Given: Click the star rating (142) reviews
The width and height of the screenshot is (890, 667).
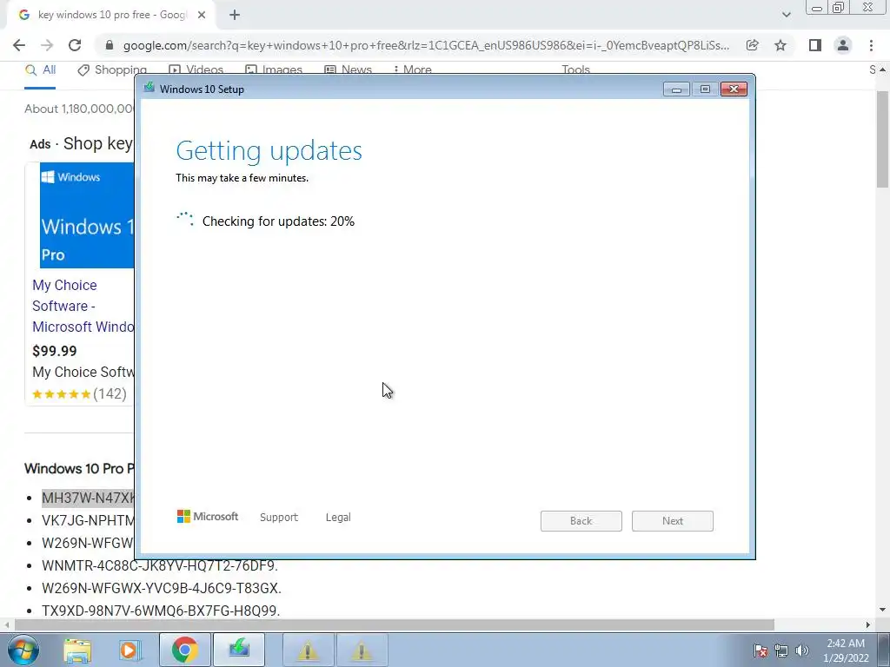Looking at the screenshot, I should 79,393.
